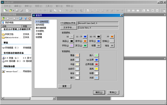
Task: Click the yellow 高亮 background color swatch
Action: click(97, 69)
